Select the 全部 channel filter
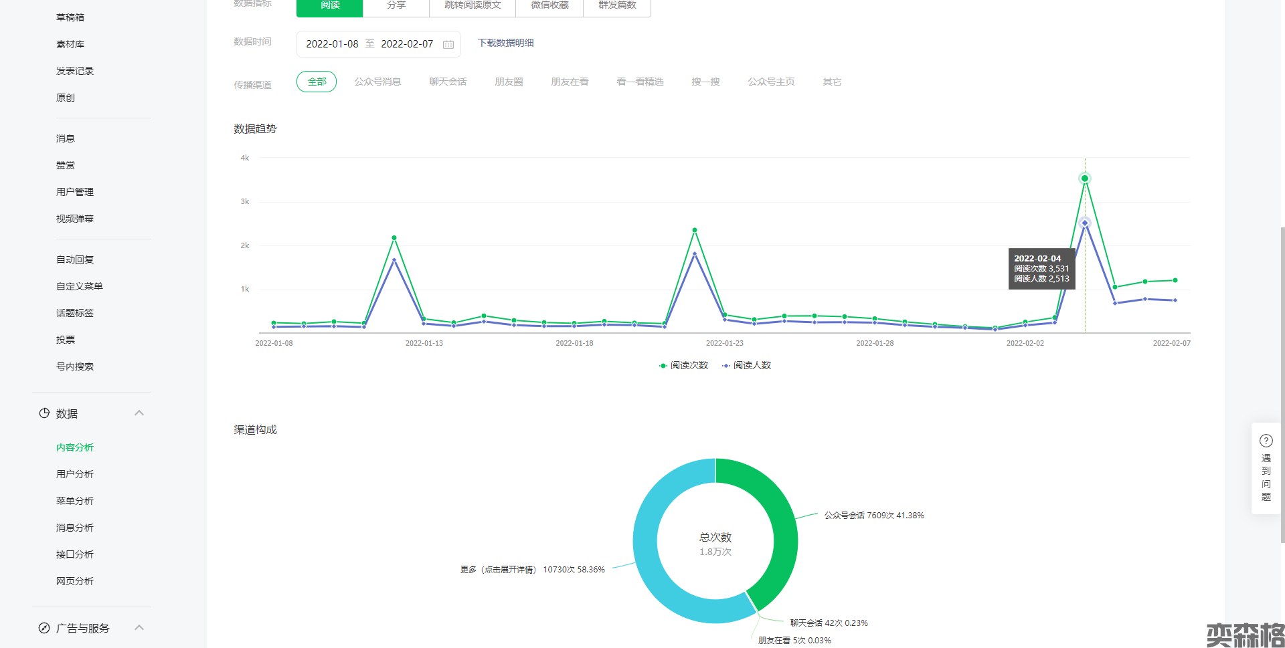Viewport: 1285px width, 648px height. 317,82
